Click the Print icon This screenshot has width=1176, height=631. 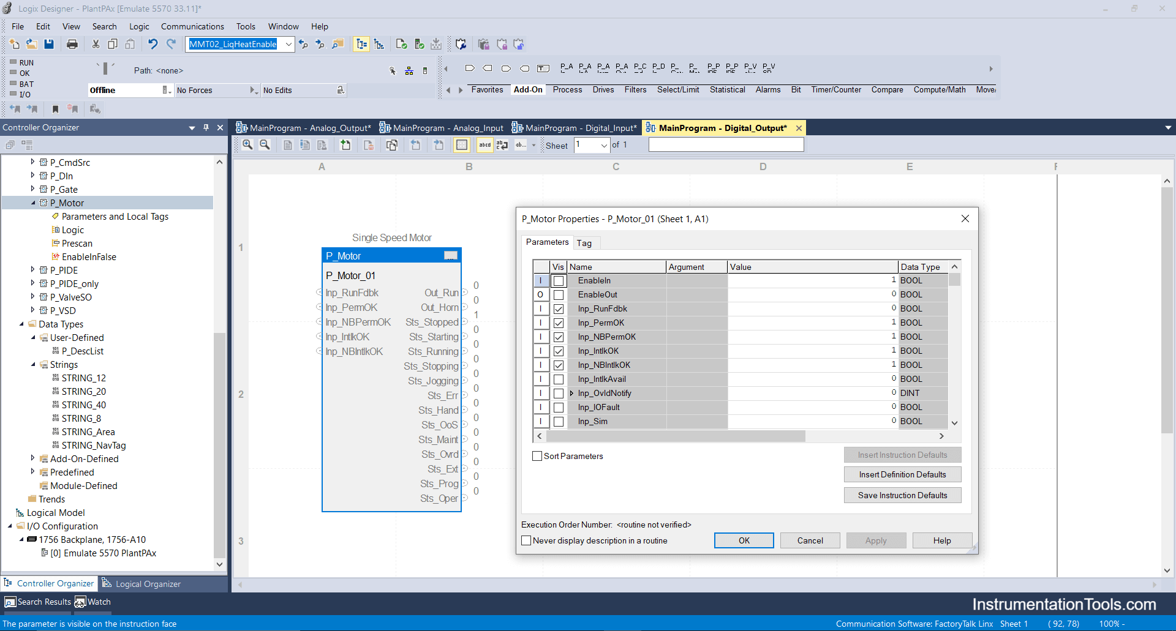[72, 44]
